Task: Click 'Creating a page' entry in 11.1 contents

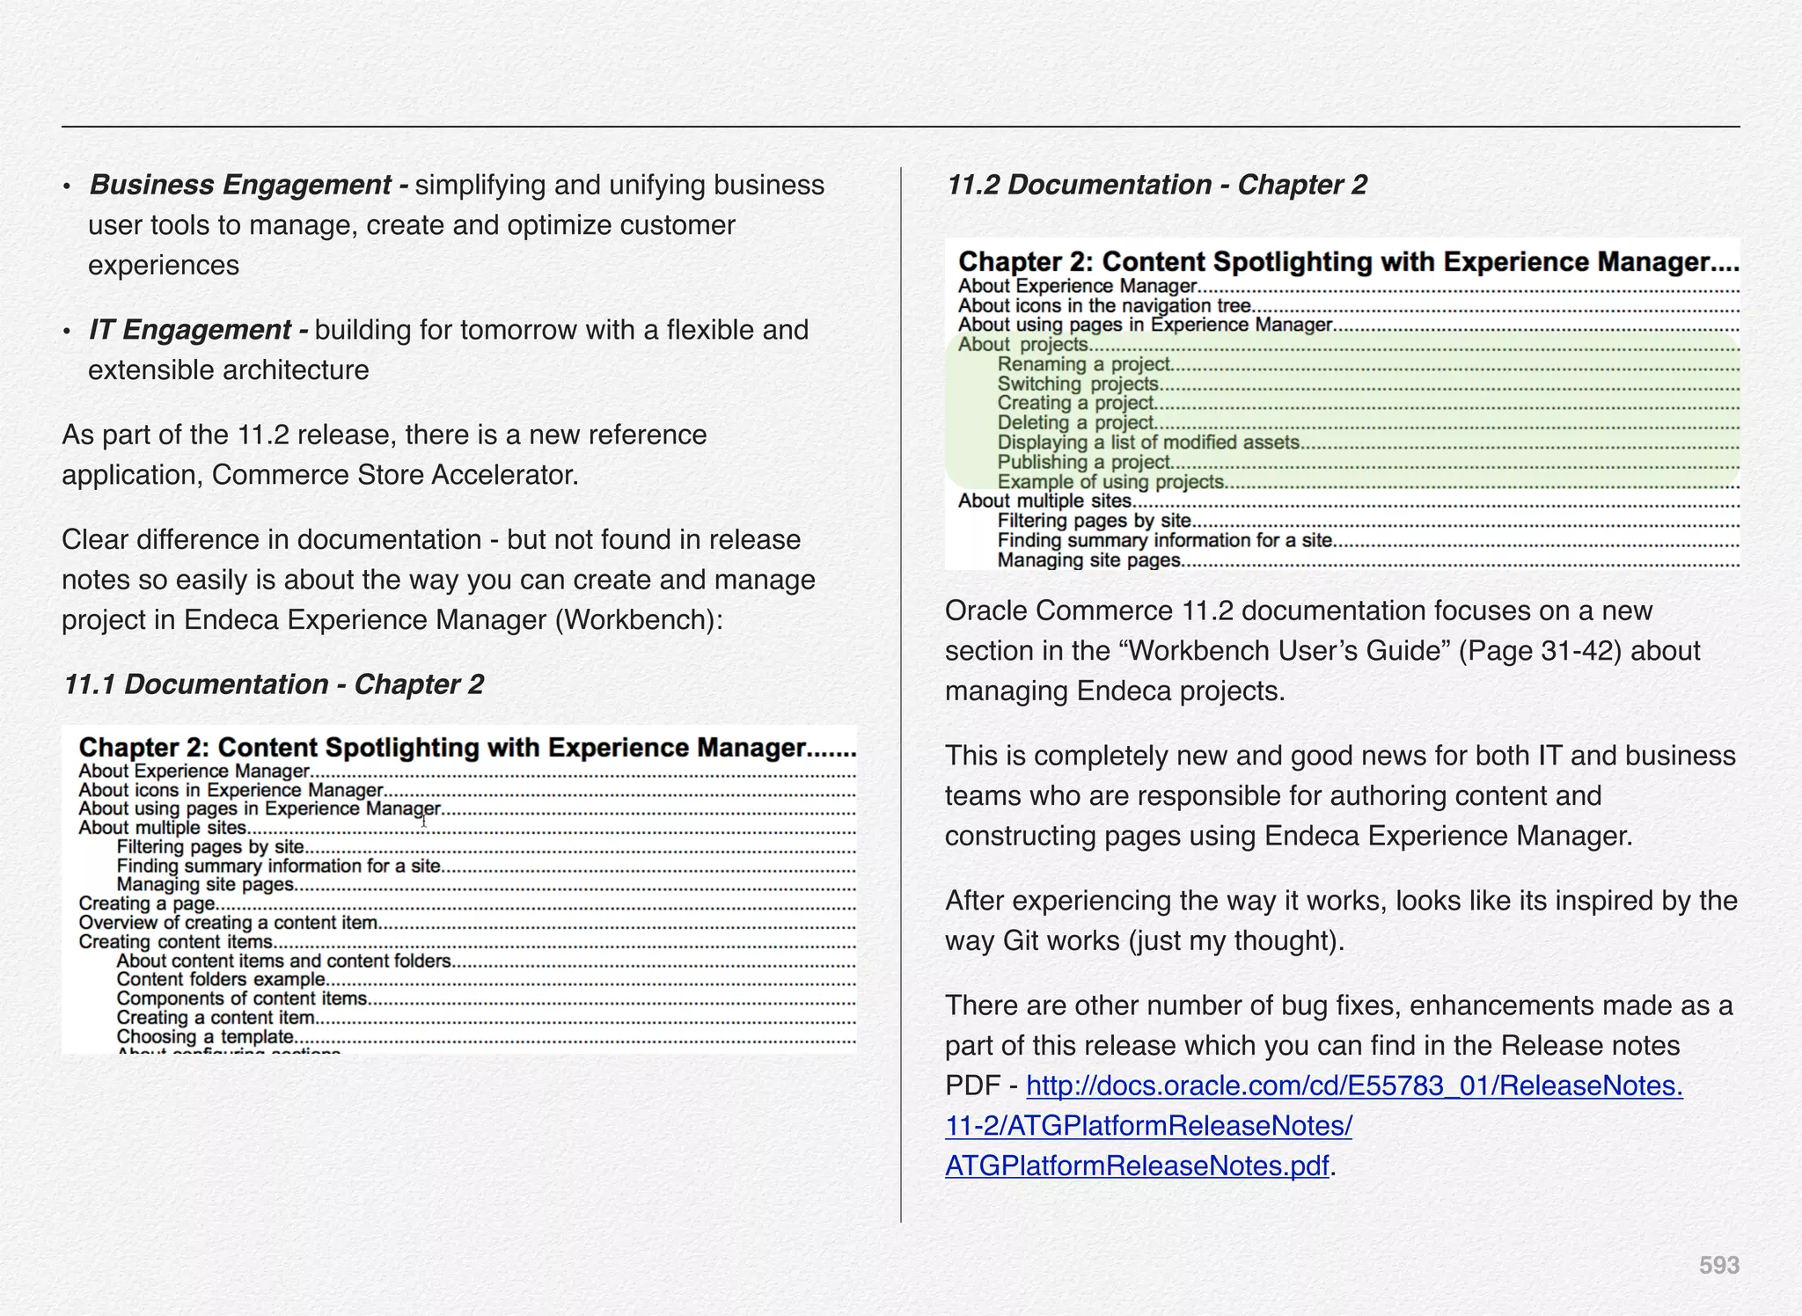Action: (x=147, y=903)
